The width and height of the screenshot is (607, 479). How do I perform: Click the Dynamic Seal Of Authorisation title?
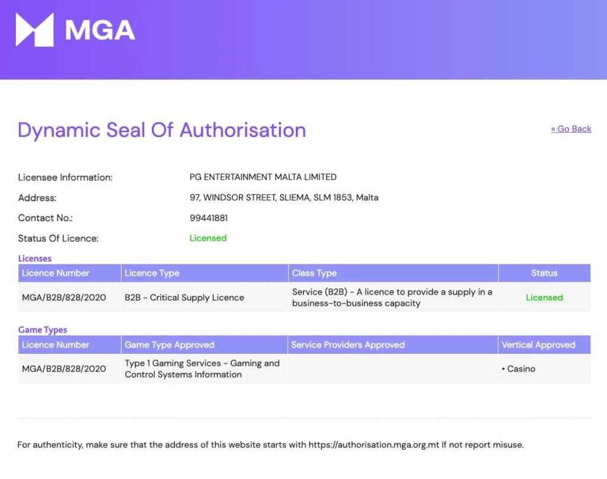tap(162, 130)
